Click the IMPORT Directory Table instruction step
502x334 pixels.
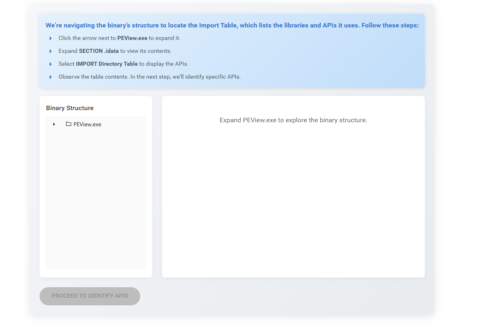[x=124, y=64]
